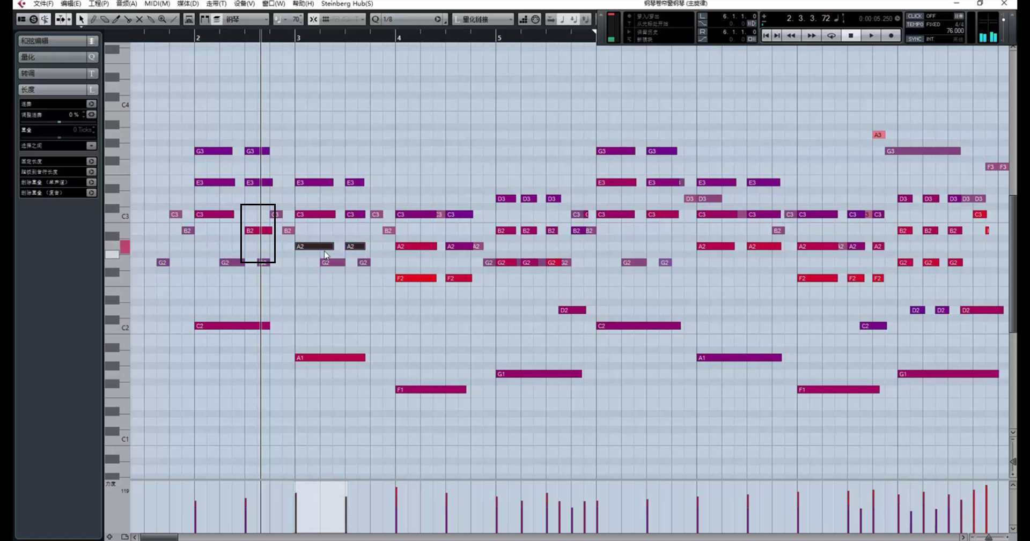Open the 工程(P) menu
The width and height of the screenshot is (1030, 541).
(x=99, y=4)
